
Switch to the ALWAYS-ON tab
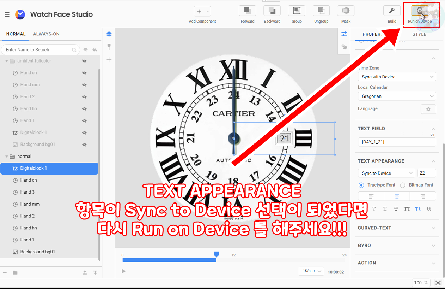point(46,34)
